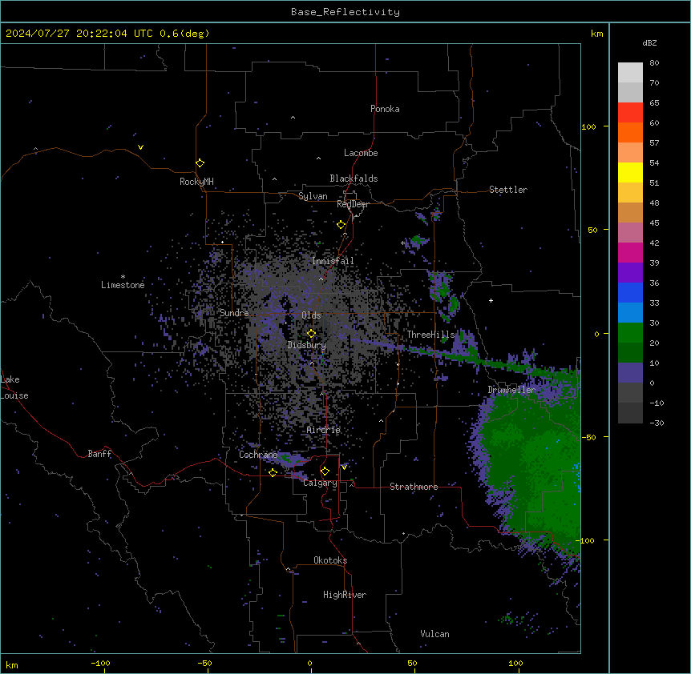This screenshot has width=691, height=674.
Task: Pick the bright green 20-30 dBZ legend swatch
Action: [630, 333]
